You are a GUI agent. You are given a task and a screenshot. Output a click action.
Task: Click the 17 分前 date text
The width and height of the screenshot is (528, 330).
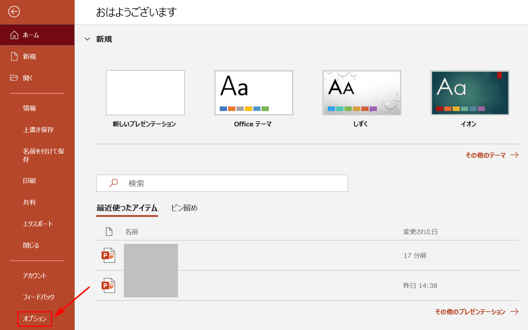(x=415, y=255)
